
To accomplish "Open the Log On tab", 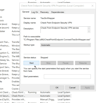I will [35, 12].
